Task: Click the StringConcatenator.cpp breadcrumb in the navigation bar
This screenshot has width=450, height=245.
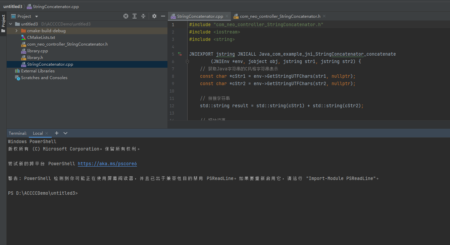Action: [53, 6]
